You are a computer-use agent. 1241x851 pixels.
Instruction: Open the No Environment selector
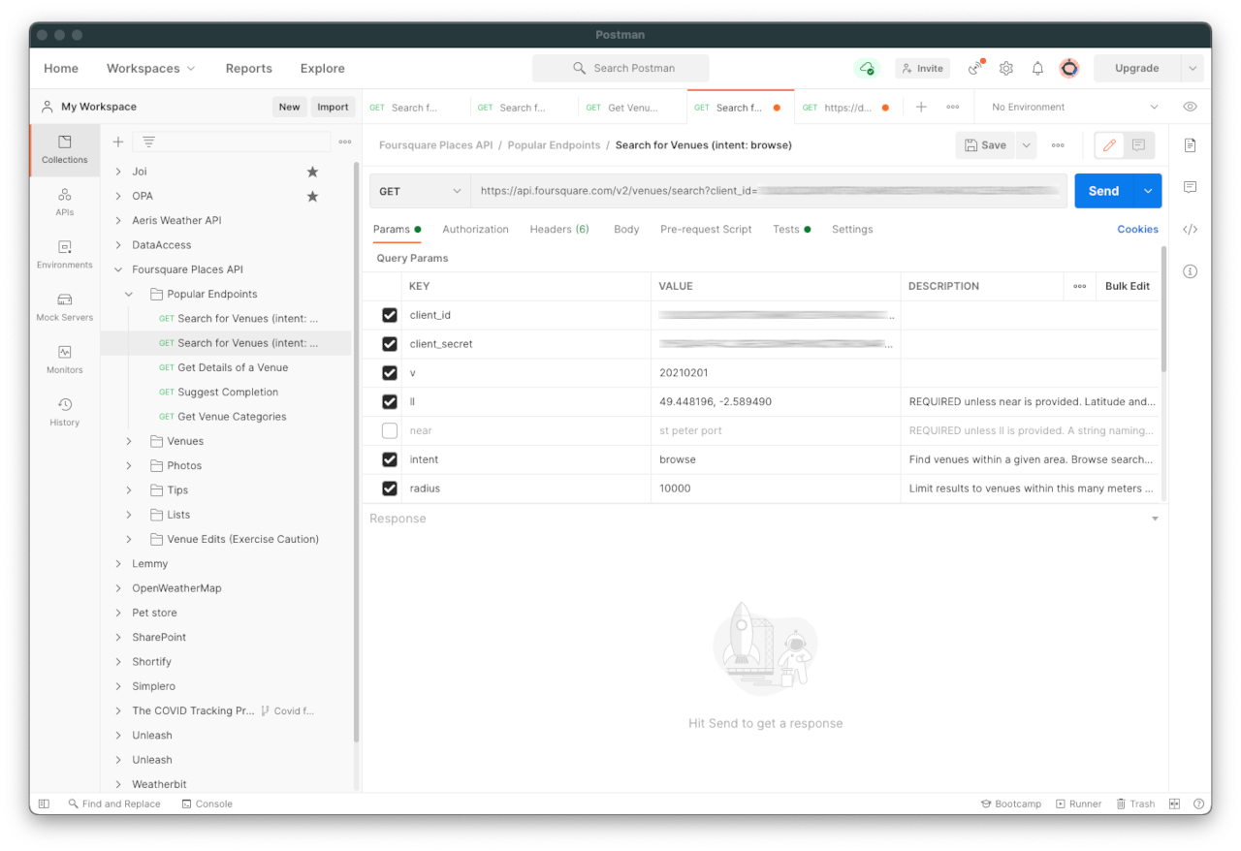pyautogui.click(x=1075, y=108)
